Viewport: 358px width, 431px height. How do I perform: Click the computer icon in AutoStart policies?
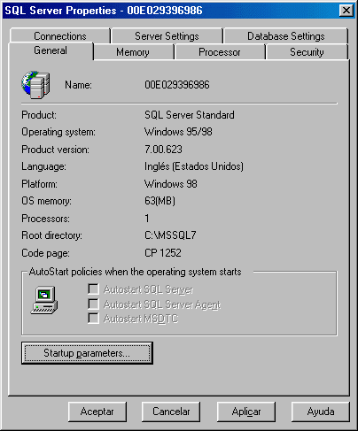click(44, 300)
